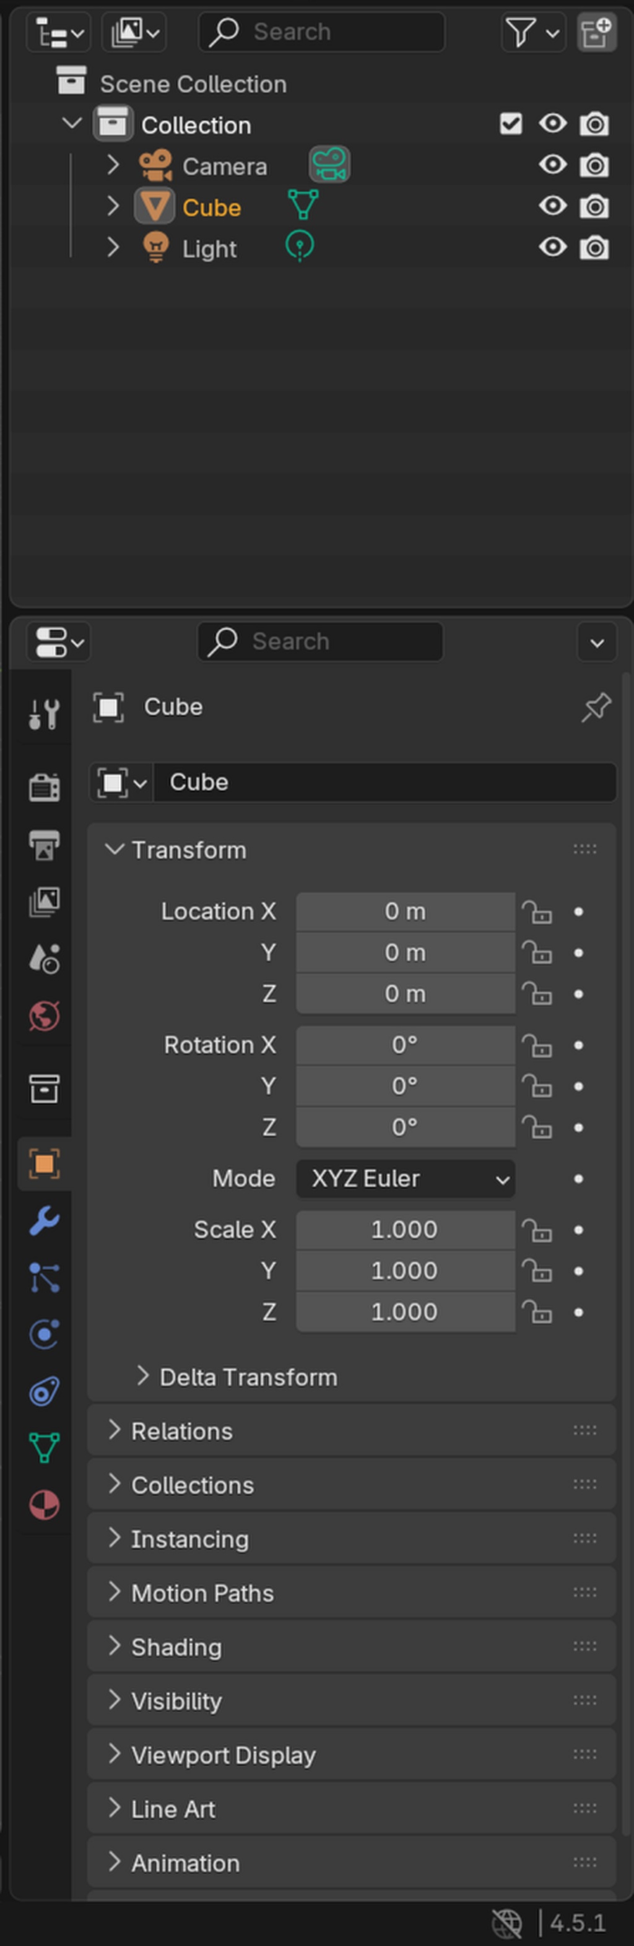Expand the Delta Transform subpanel
The width and height of the screenshot is (634, 1946).
tap(143, 1376)
